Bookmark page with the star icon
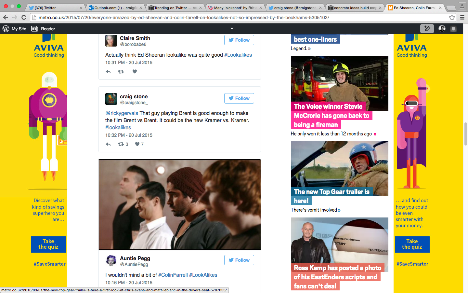This screenshot has width=468, height=293. [452, 18]
